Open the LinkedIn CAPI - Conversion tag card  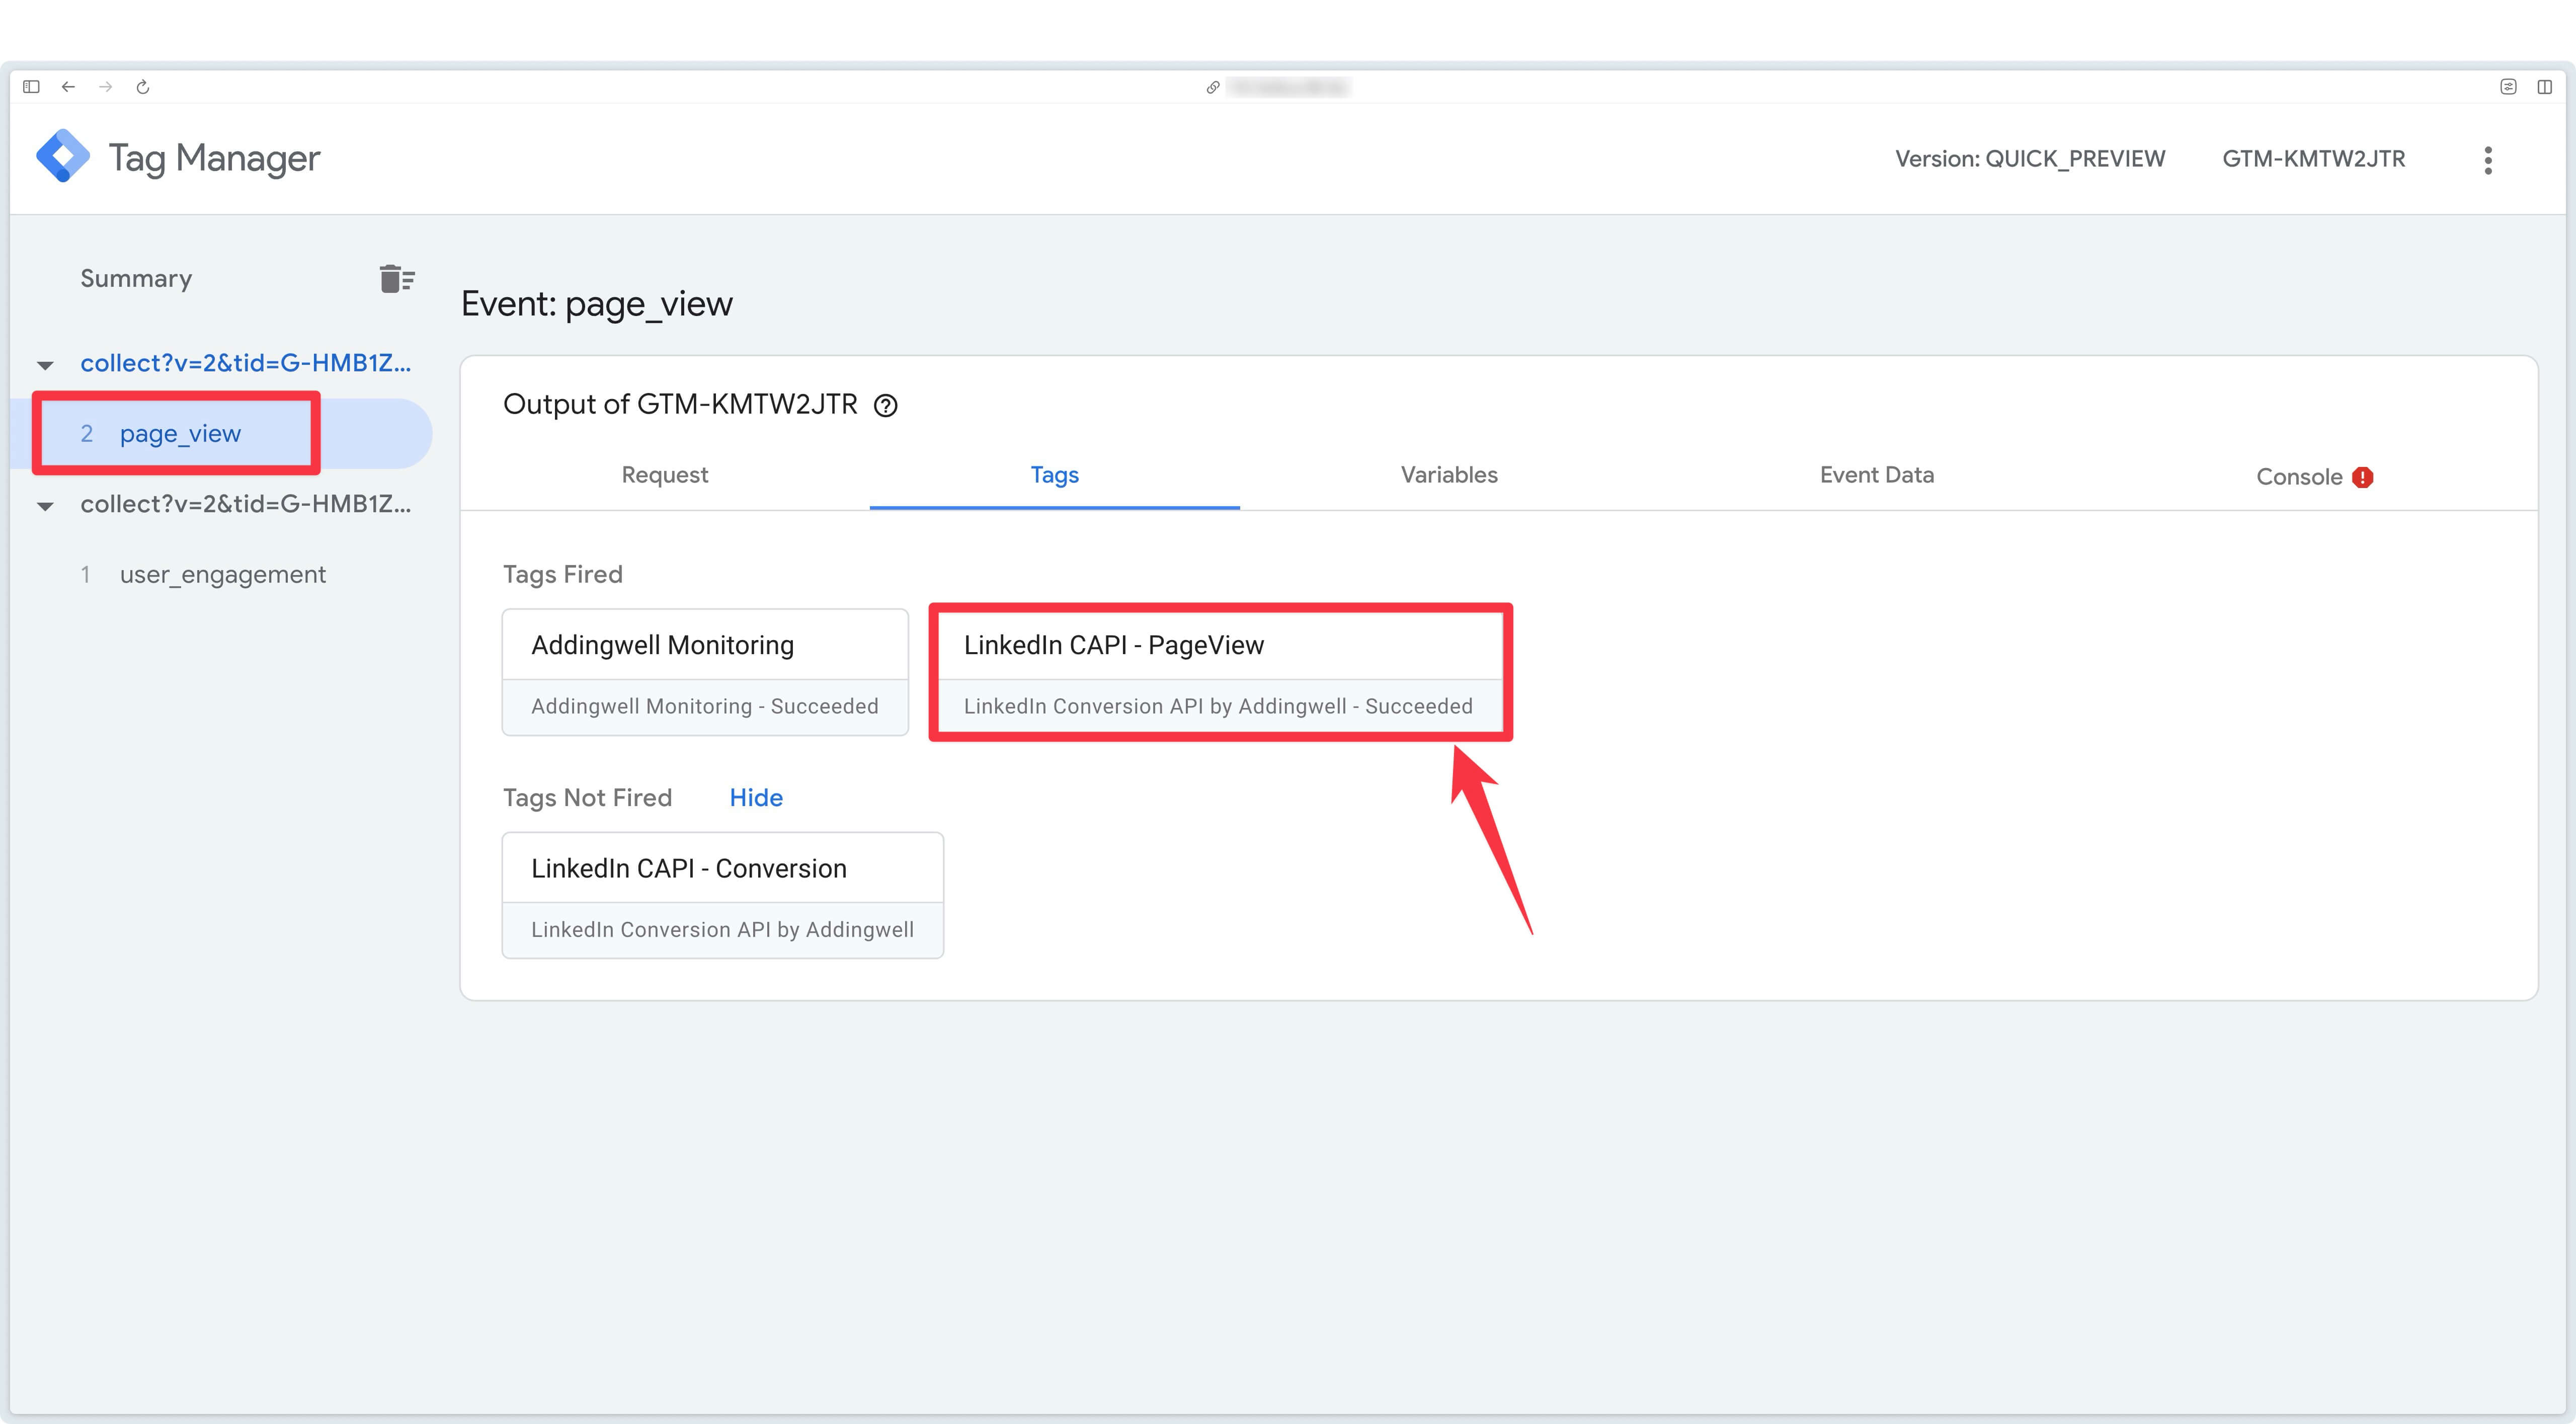click(x=723, y=895)
